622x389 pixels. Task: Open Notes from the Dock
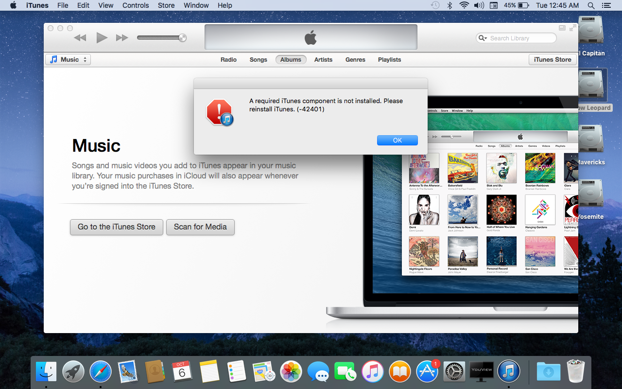click(209, 372)
